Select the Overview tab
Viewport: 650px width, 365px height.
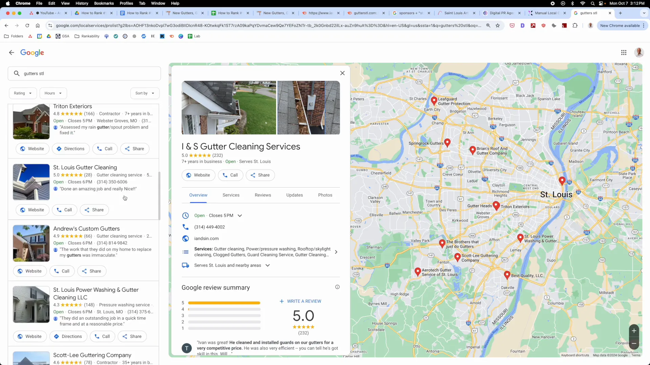[198, 195]
